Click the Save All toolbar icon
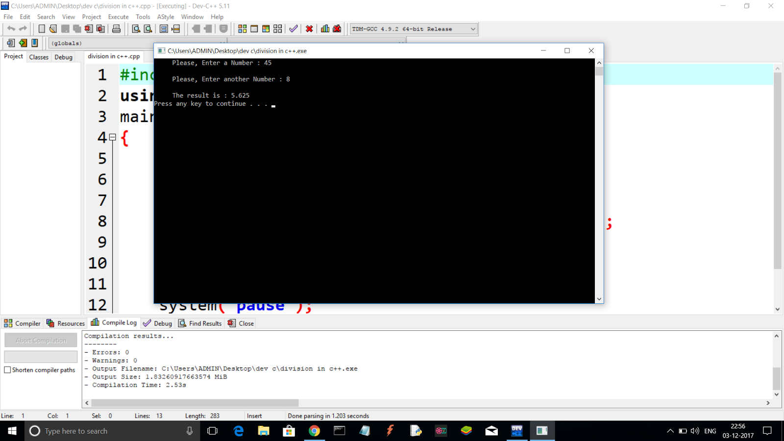The image size is (784, 441). click(x=76, y=29)
